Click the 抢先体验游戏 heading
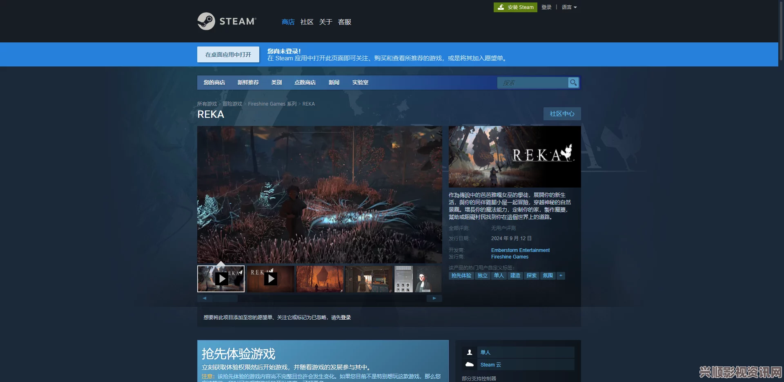The width and height of the screenshot is (784, 382). [238, 353]
